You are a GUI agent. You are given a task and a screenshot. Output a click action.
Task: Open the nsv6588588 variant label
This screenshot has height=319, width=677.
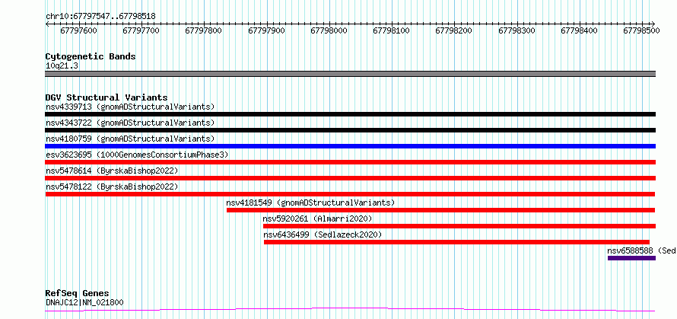pos(641,250)
